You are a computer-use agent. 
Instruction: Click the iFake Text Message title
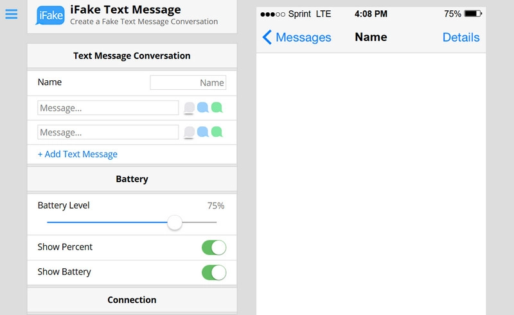125,10
